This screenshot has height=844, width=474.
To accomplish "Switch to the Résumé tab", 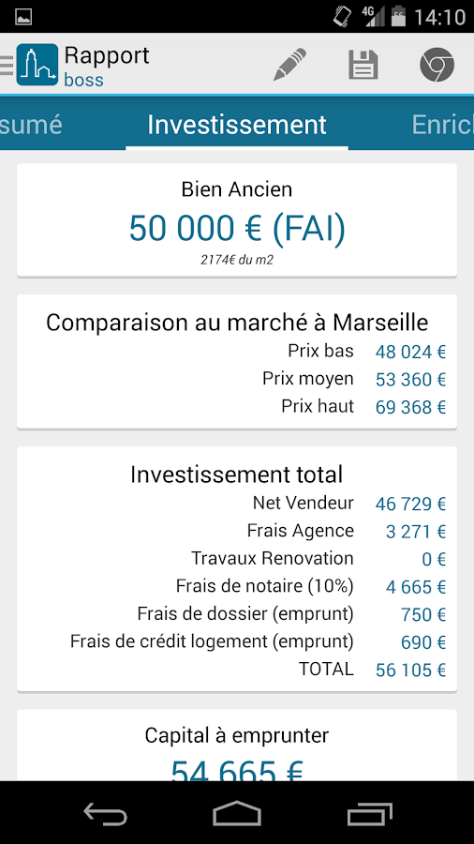I will (x=31, y=125).
